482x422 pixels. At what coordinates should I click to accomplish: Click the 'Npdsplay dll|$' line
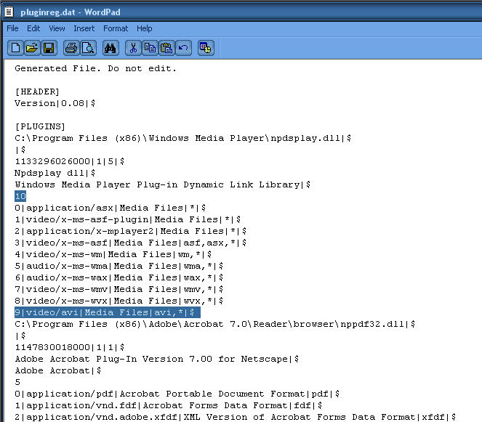pyautogui.click(x=55, y=173)
